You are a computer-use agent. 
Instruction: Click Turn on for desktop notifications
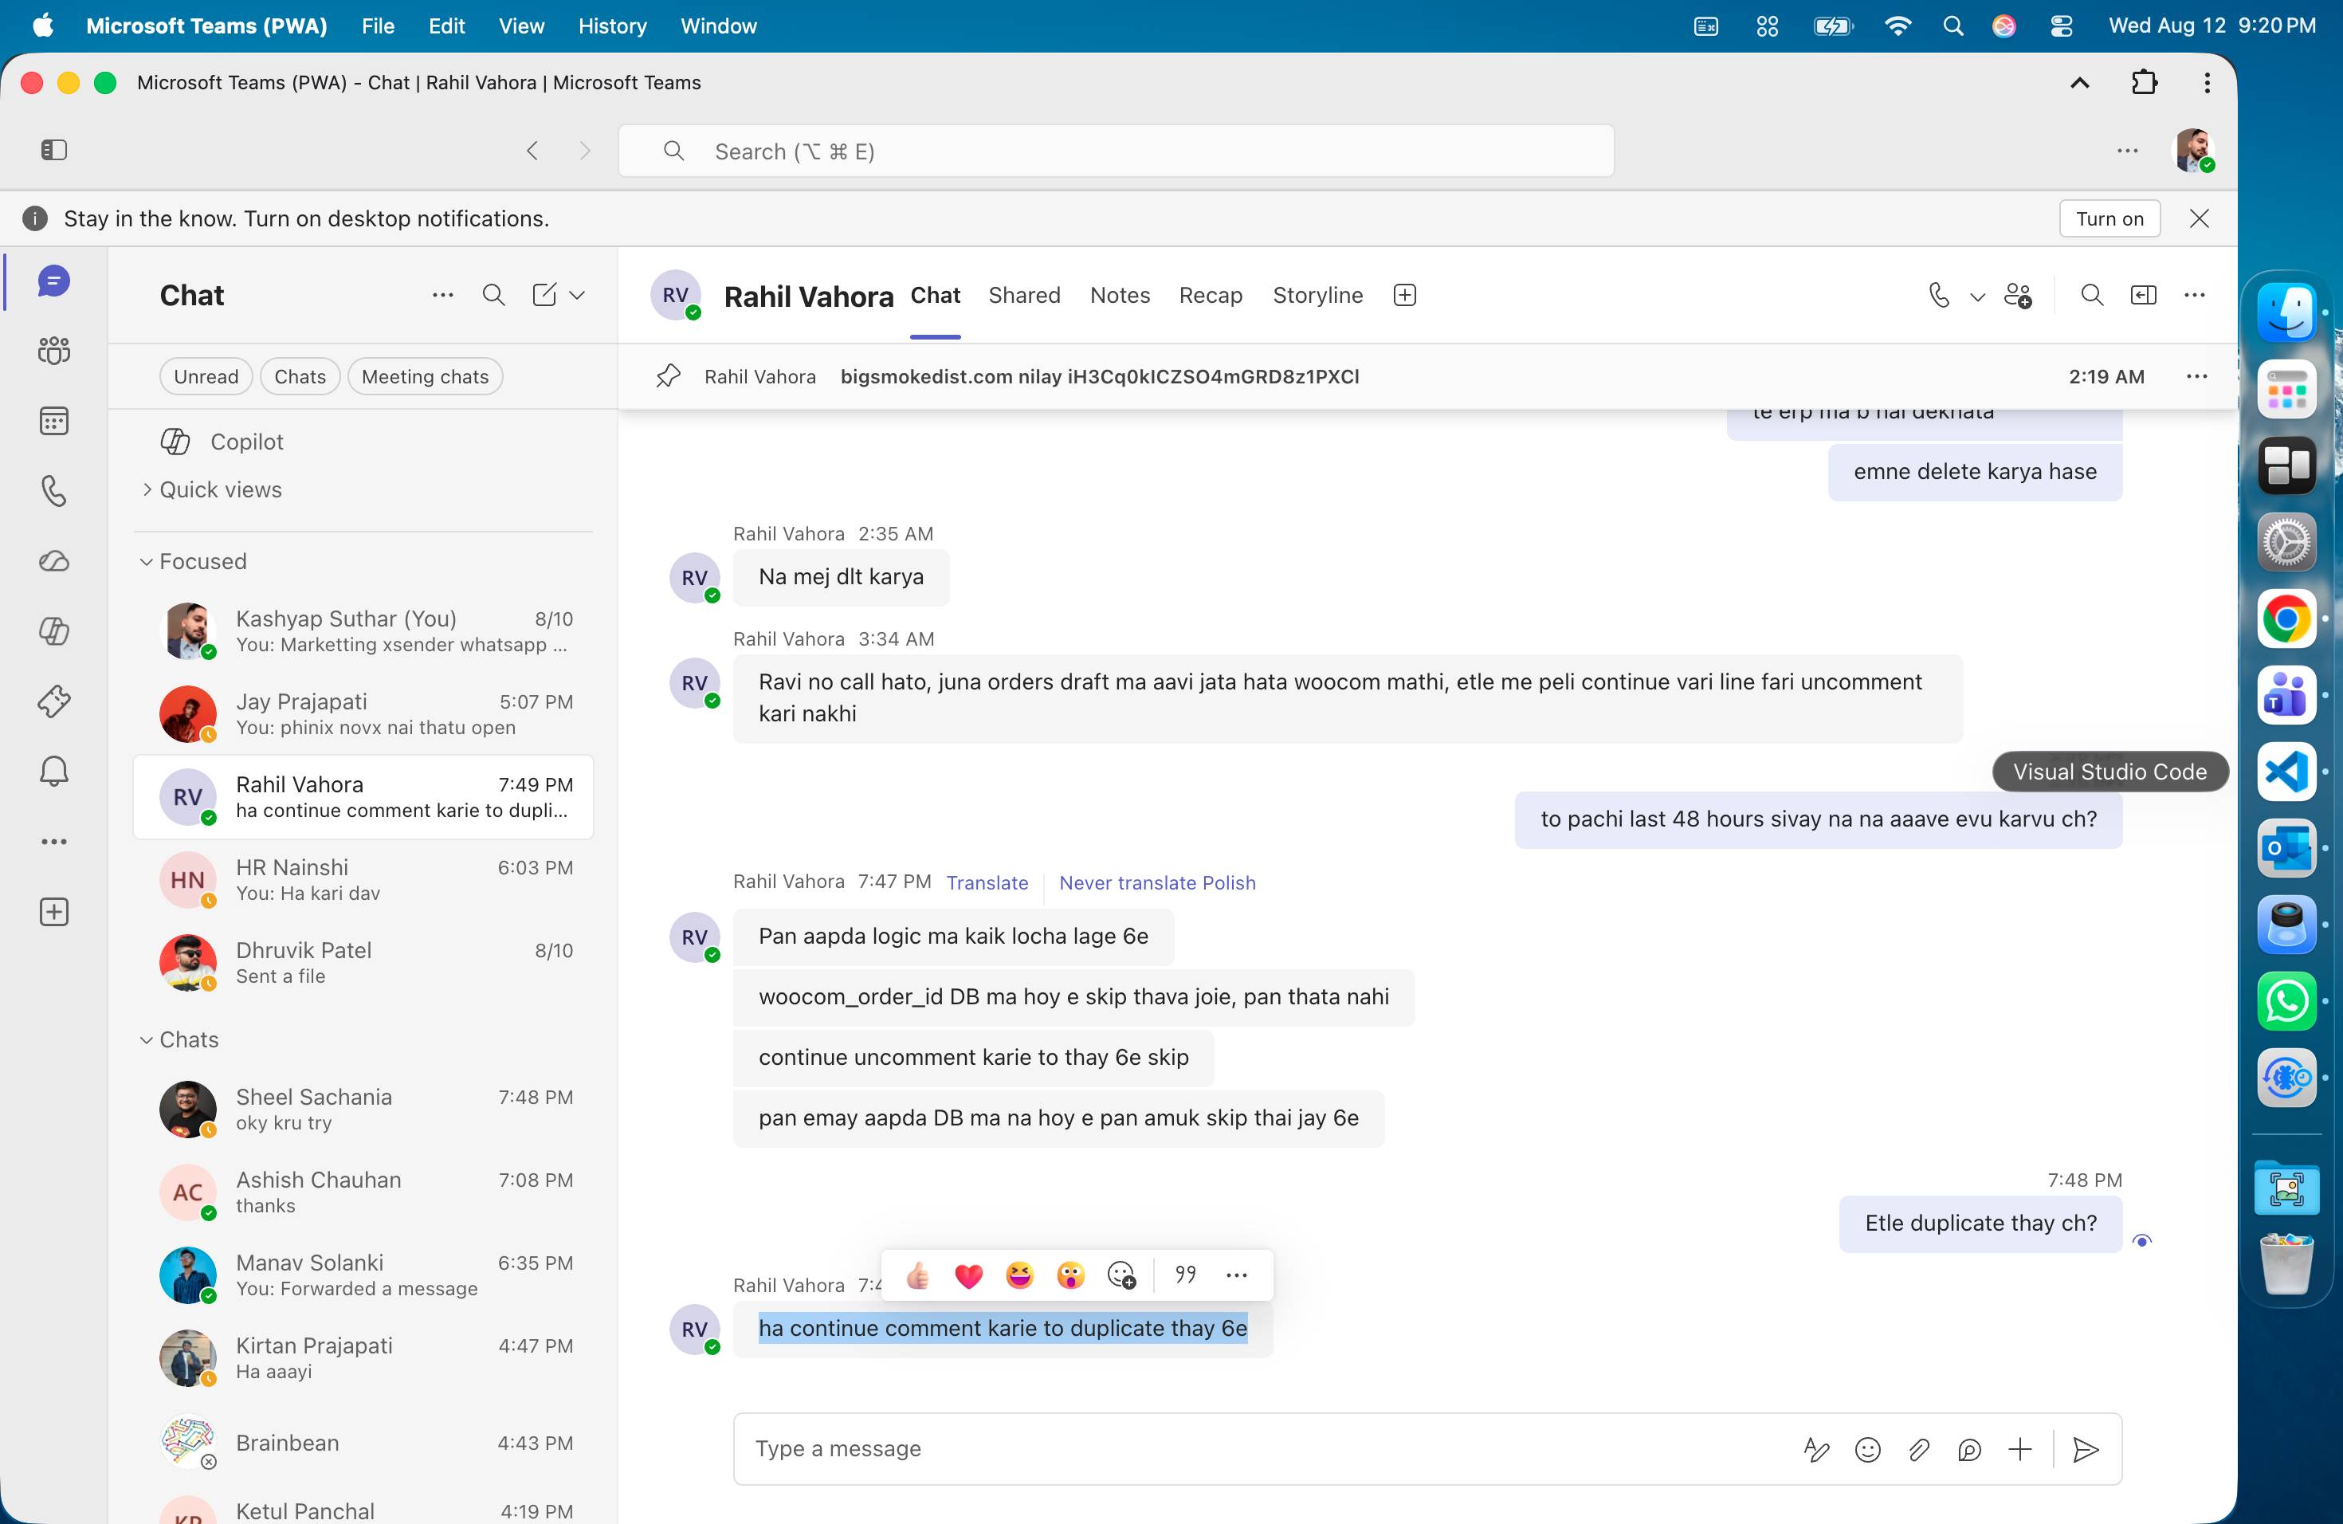click(x=2109, y=218)
